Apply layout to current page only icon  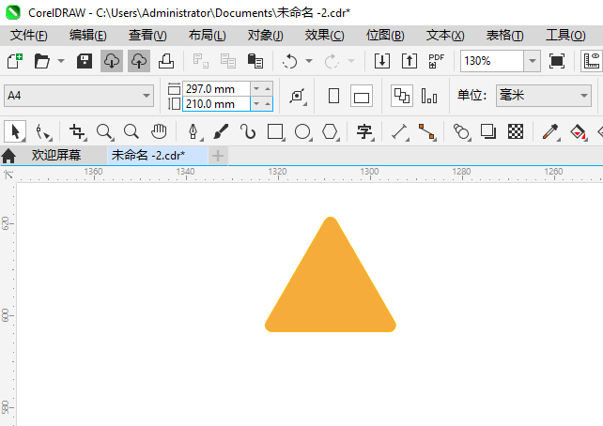(429, 96)
